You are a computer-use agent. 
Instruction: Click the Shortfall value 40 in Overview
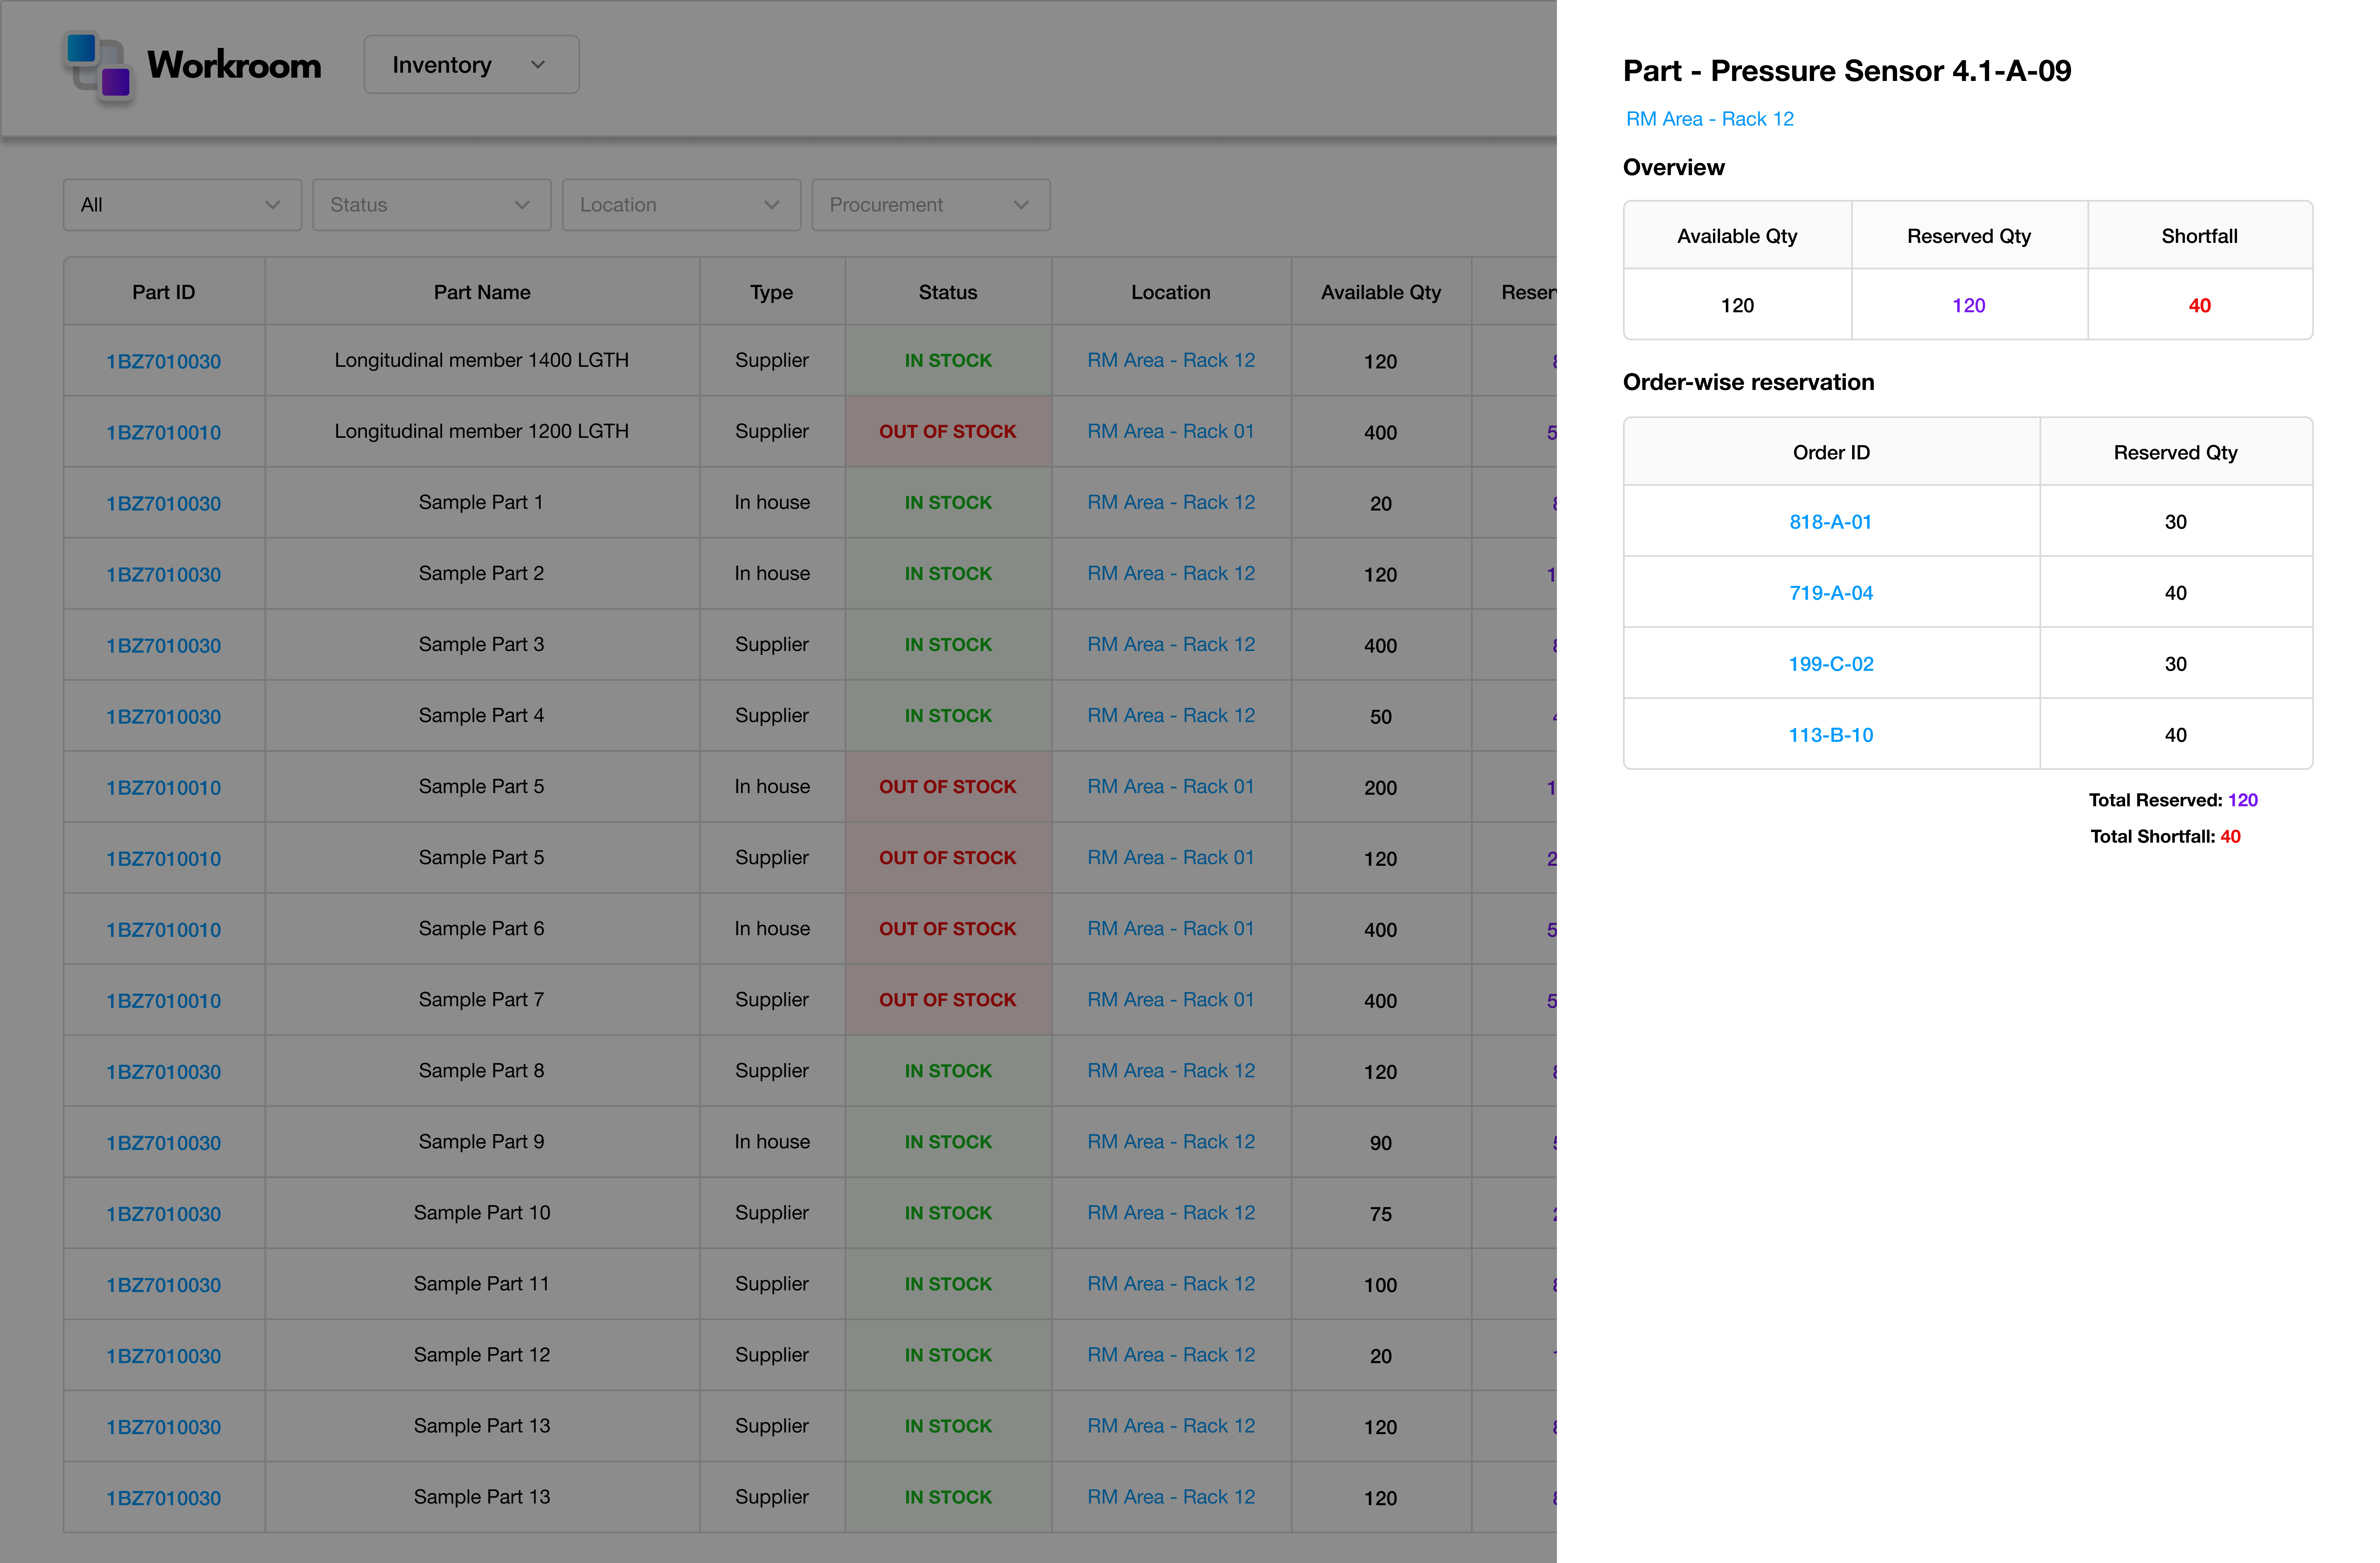pos(2199,305)
